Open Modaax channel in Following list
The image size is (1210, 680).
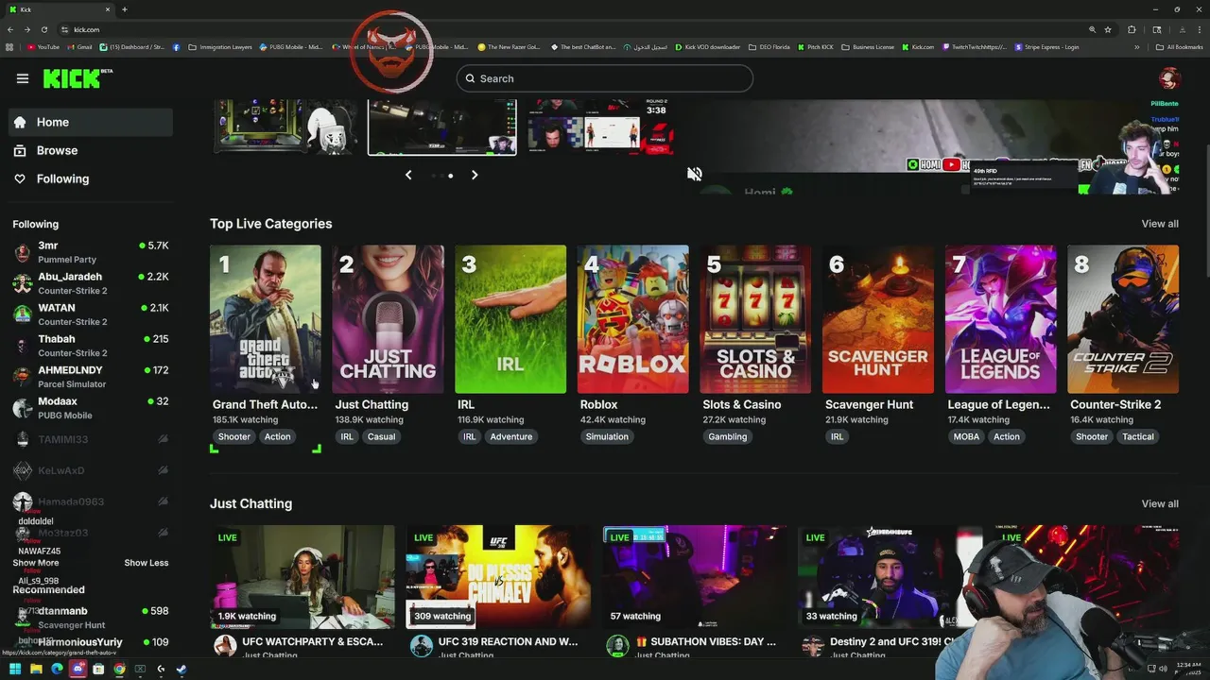click(x=91, y=408)
